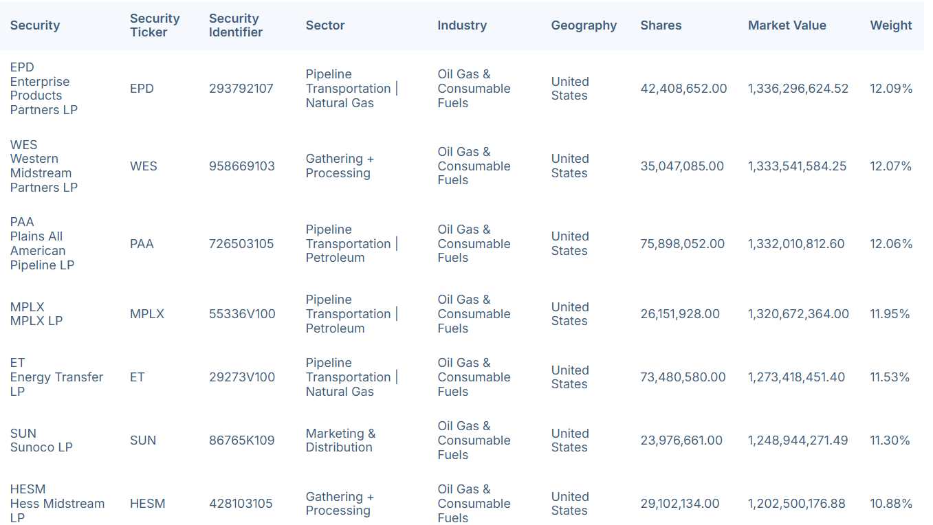Sort by the Sector column header

[325, 25]
